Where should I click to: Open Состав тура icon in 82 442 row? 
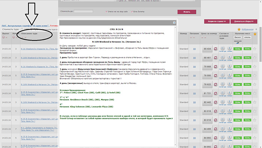(x=222, y=102)
